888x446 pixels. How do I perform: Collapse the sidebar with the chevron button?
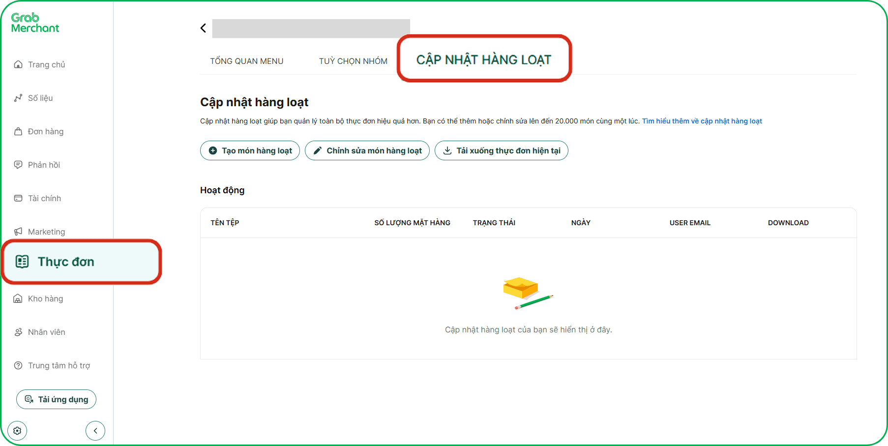click(95, 431)
